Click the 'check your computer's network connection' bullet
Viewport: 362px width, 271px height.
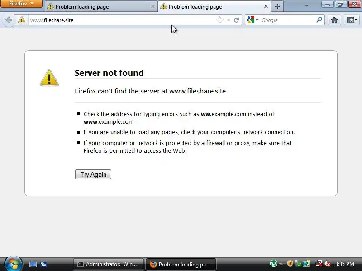pyautogui.click(x=189, y=132)
